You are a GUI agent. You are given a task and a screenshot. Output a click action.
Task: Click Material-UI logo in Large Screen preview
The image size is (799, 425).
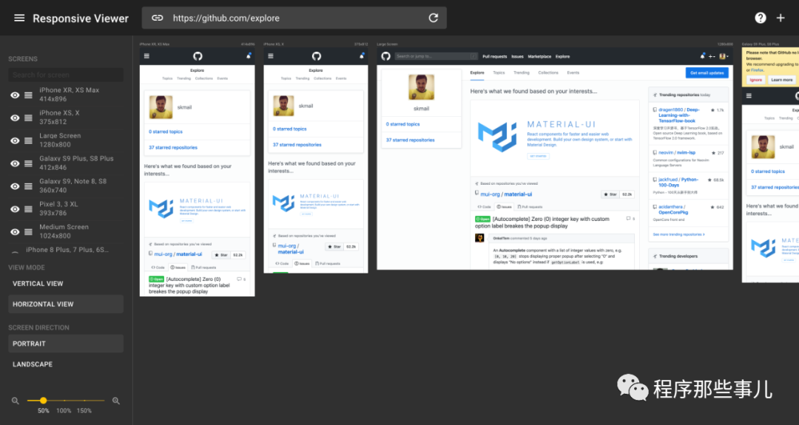[497, 137]
